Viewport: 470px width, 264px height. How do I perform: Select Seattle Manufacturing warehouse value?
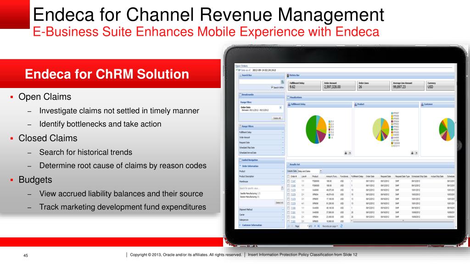tap(250, 193)
